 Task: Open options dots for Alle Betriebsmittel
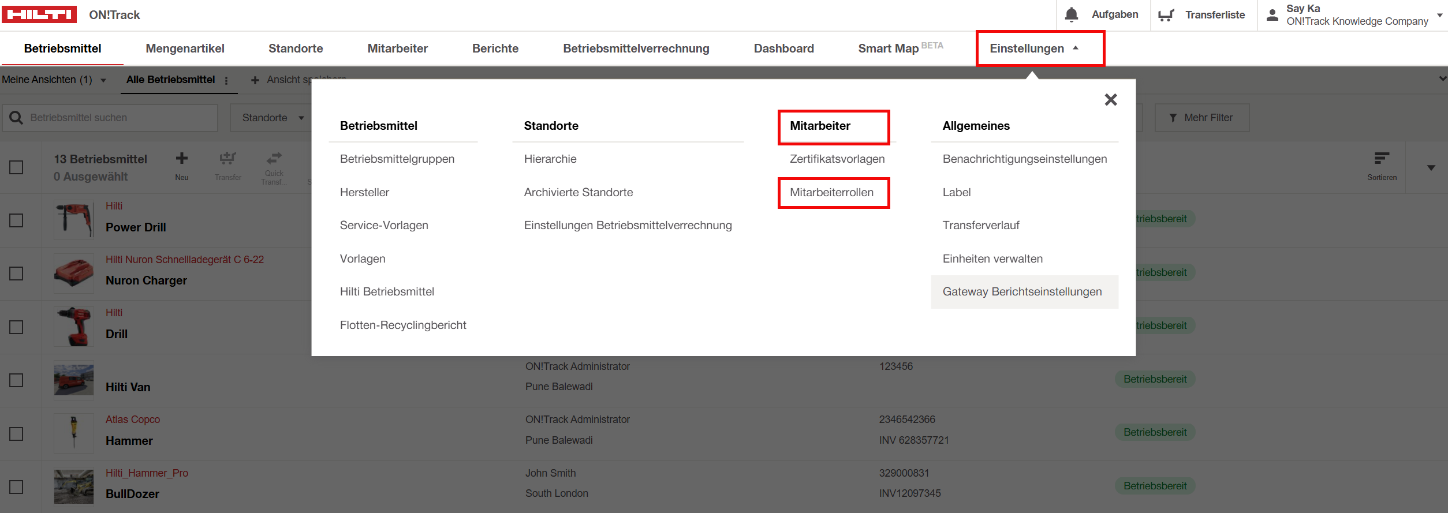point(226,80)
